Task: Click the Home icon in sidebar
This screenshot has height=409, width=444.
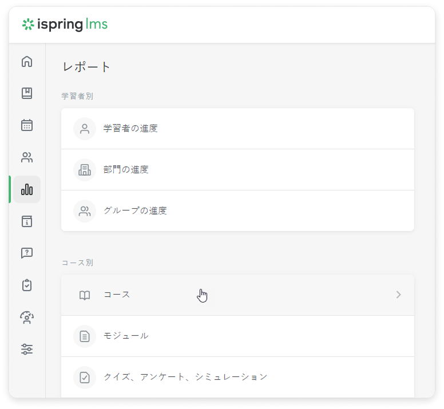Action: (27, 62)
